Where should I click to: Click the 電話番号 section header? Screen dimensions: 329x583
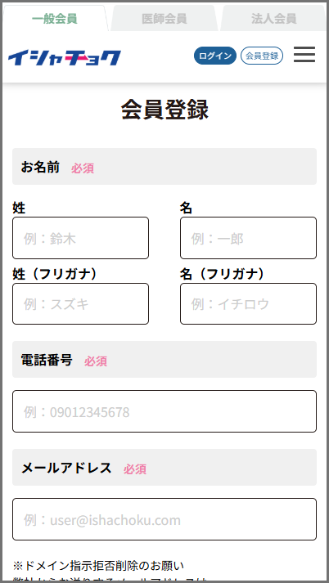(x=164, y=360)
